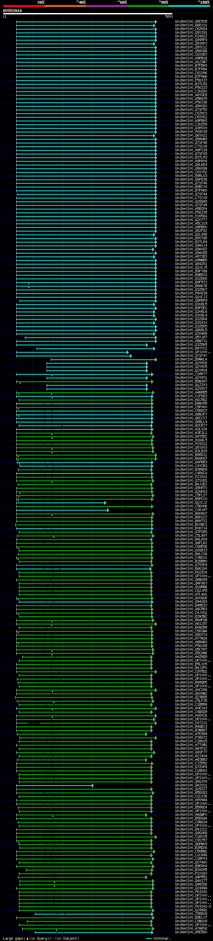The image size is (213, 941).
Task: Click the cyan alignment bar for UniRef100_Q9C505
Action: point(86,22)
